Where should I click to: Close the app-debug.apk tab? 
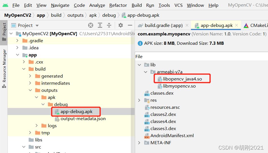point(237,25)
